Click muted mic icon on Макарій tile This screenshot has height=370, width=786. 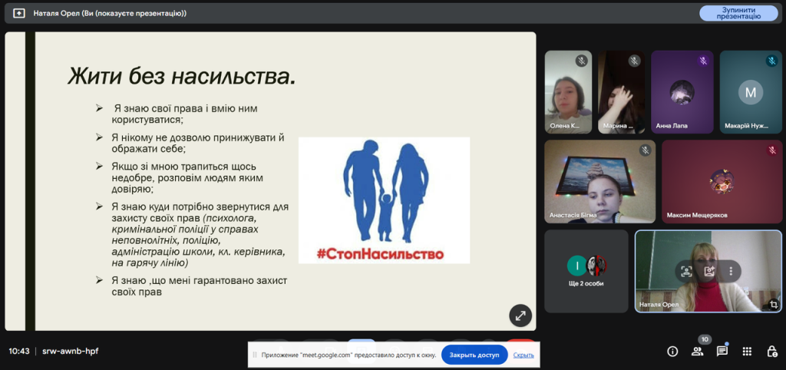click(771, 61)
